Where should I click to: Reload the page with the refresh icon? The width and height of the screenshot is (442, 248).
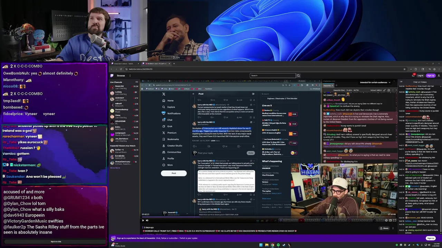121,69
